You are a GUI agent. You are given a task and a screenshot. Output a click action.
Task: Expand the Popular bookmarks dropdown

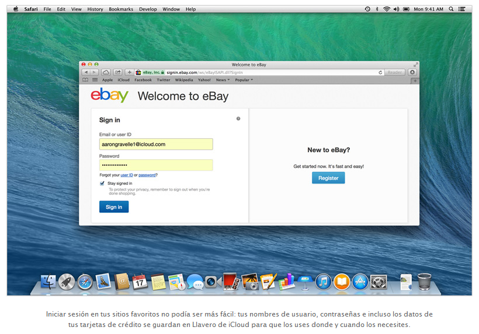tap(244, 80)
